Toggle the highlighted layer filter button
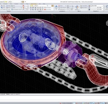The width and height of the screenshot is (108, 104). click(52, 6)
